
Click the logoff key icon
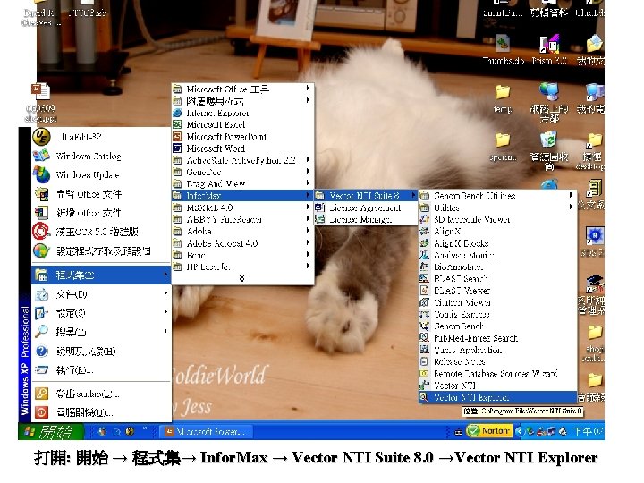tap(41, 394)
